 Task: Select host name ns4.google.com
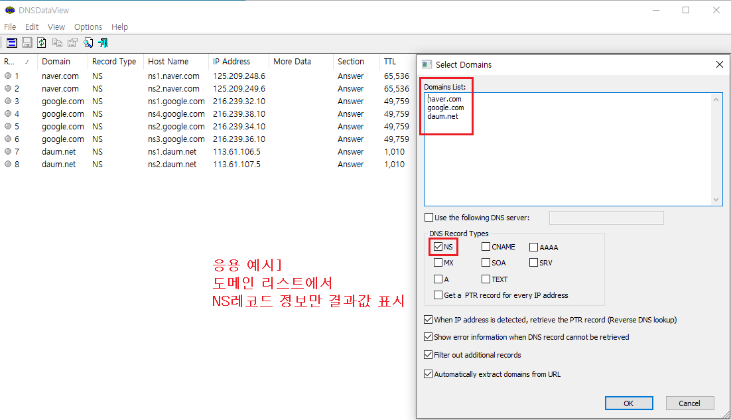coord(176,113)
